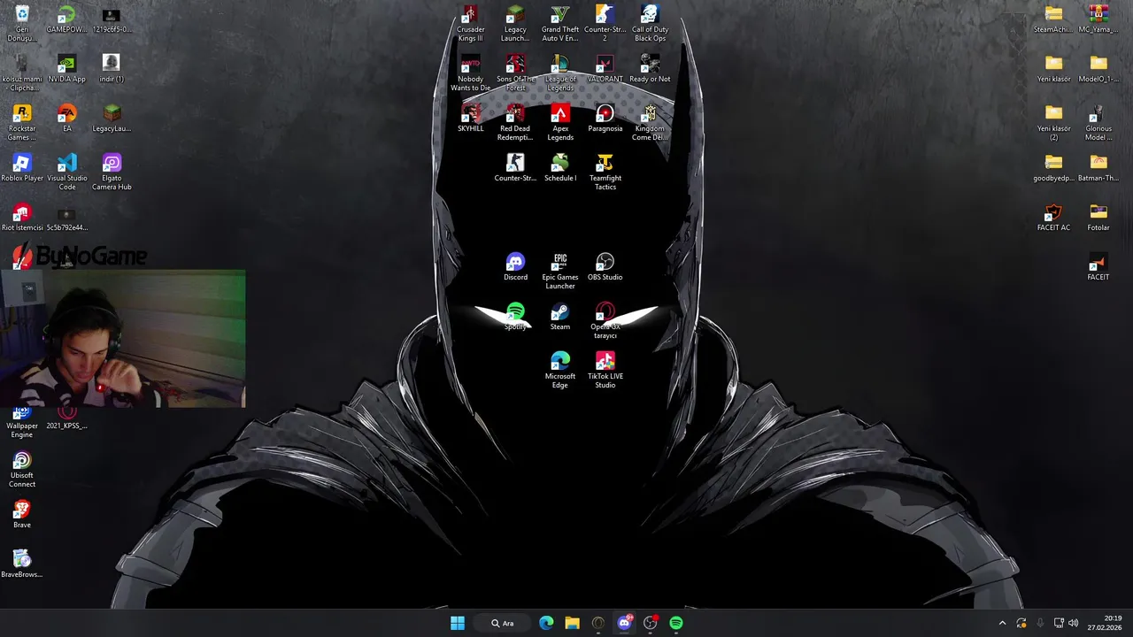Open the Paragnosia game icon
The height and width of the screenshot is (637, 1133).
(605, 119)
